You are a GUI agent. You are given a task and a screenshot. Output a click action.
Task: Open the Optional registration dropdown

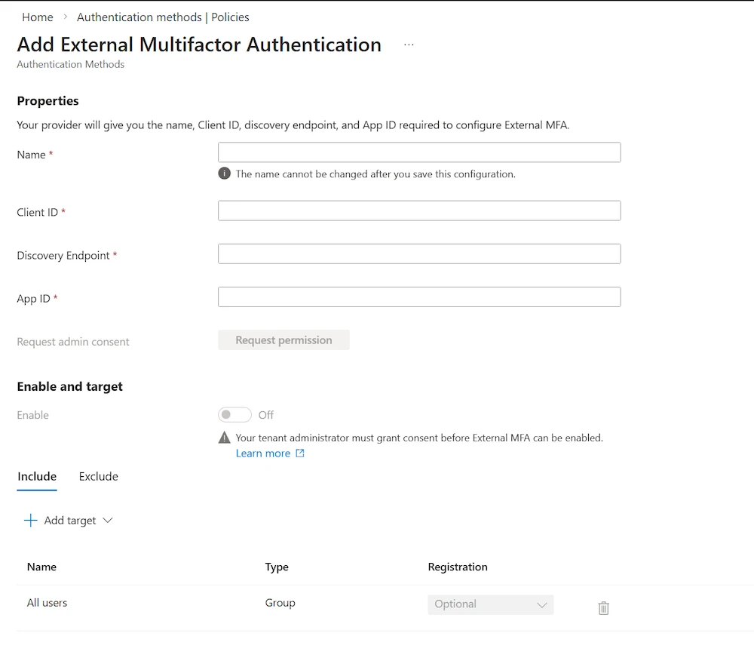click(x=490, y=604)
